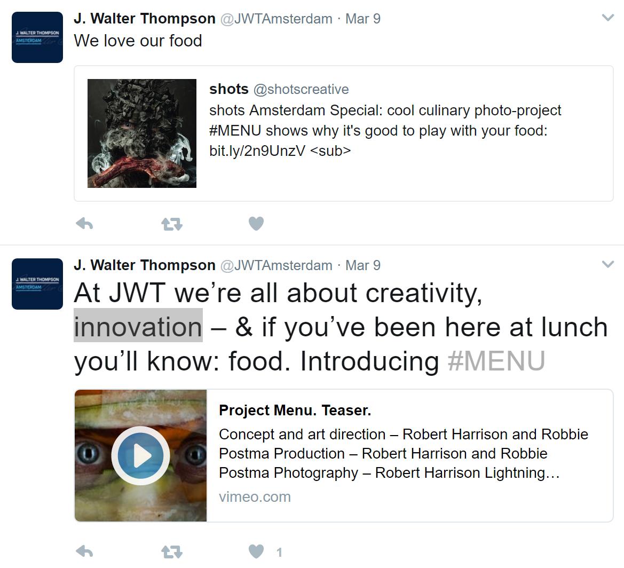The image size is (624, 568).
Task: Expand the second tweet's options chevron
Action: (607, 264)
